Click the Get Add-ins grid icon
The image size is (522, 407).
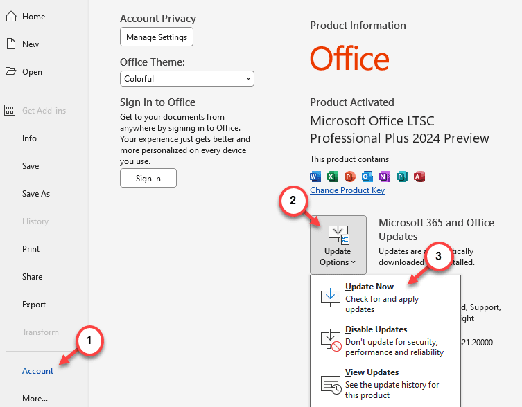pyautogui.click(x=10, y=110)
